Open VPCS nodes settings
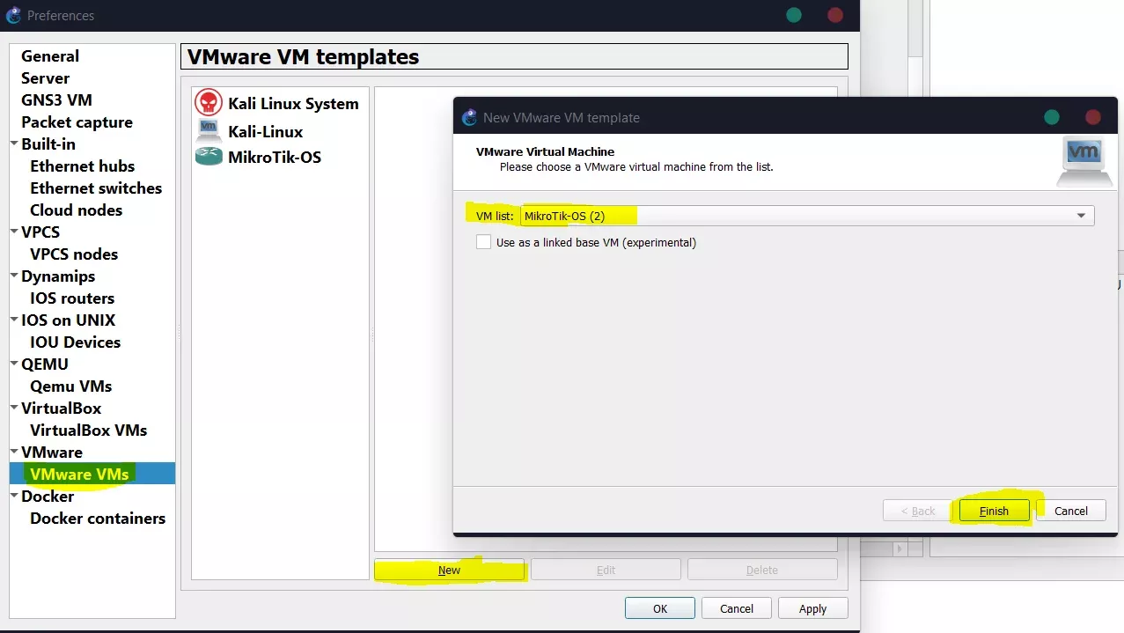Image resolution: width=1124 pixels, height=633 pixels. click(x=74, y=254)
